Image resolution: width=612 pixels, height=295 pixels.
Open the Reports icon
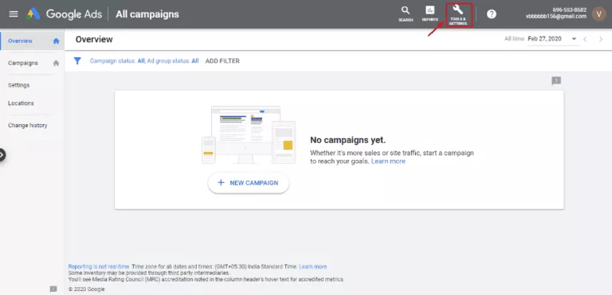point(430,14)
